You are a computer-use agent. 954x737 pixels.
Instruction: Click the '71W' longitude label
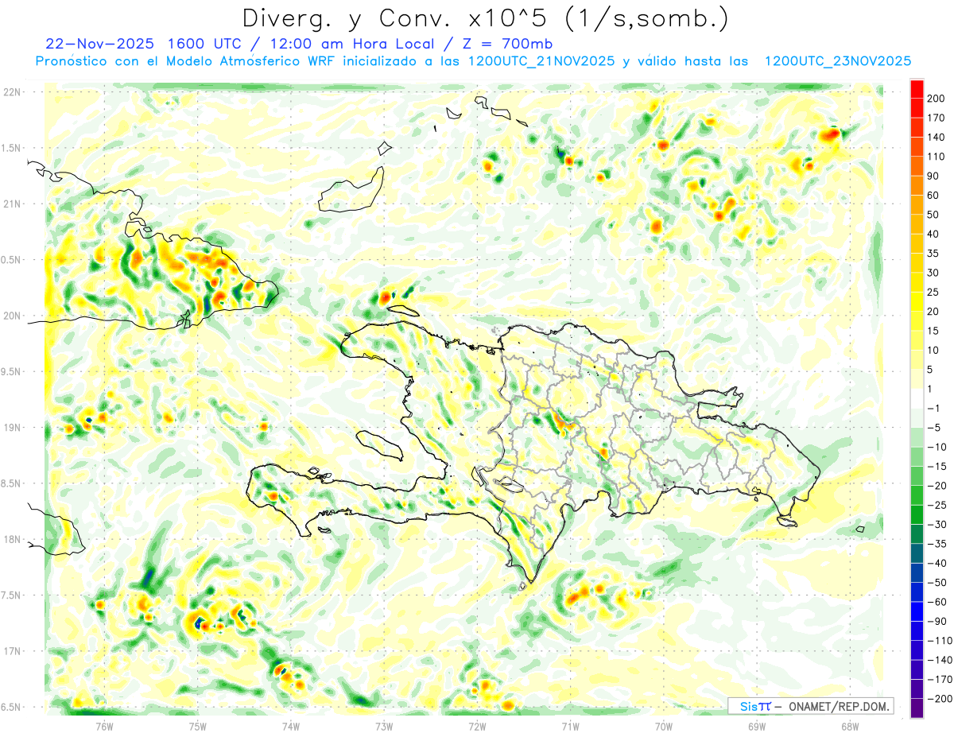570,726
